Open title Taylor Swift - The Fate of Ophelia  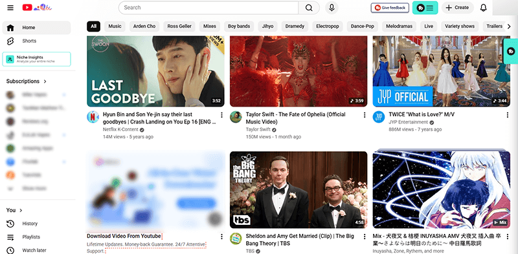pos(295,118)
